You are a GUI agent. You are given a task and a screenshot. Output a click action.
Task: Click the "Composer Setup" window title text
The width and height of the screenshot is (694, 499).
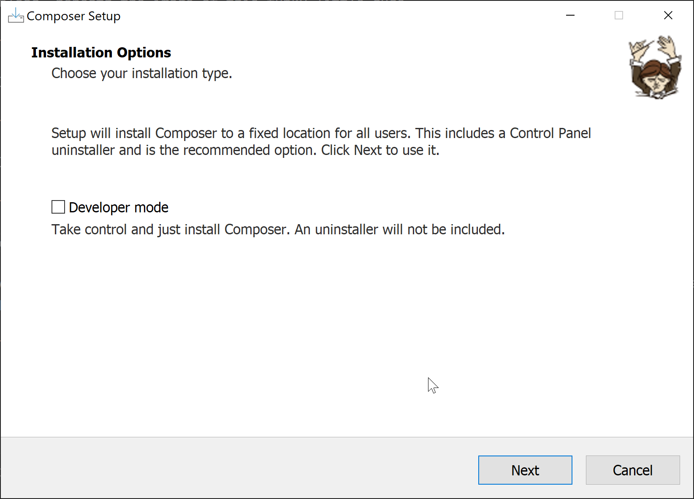point(73,16)
